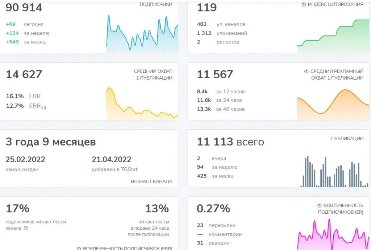Click the publications bar chart
371x250 pixels.
tap(334, 171)
